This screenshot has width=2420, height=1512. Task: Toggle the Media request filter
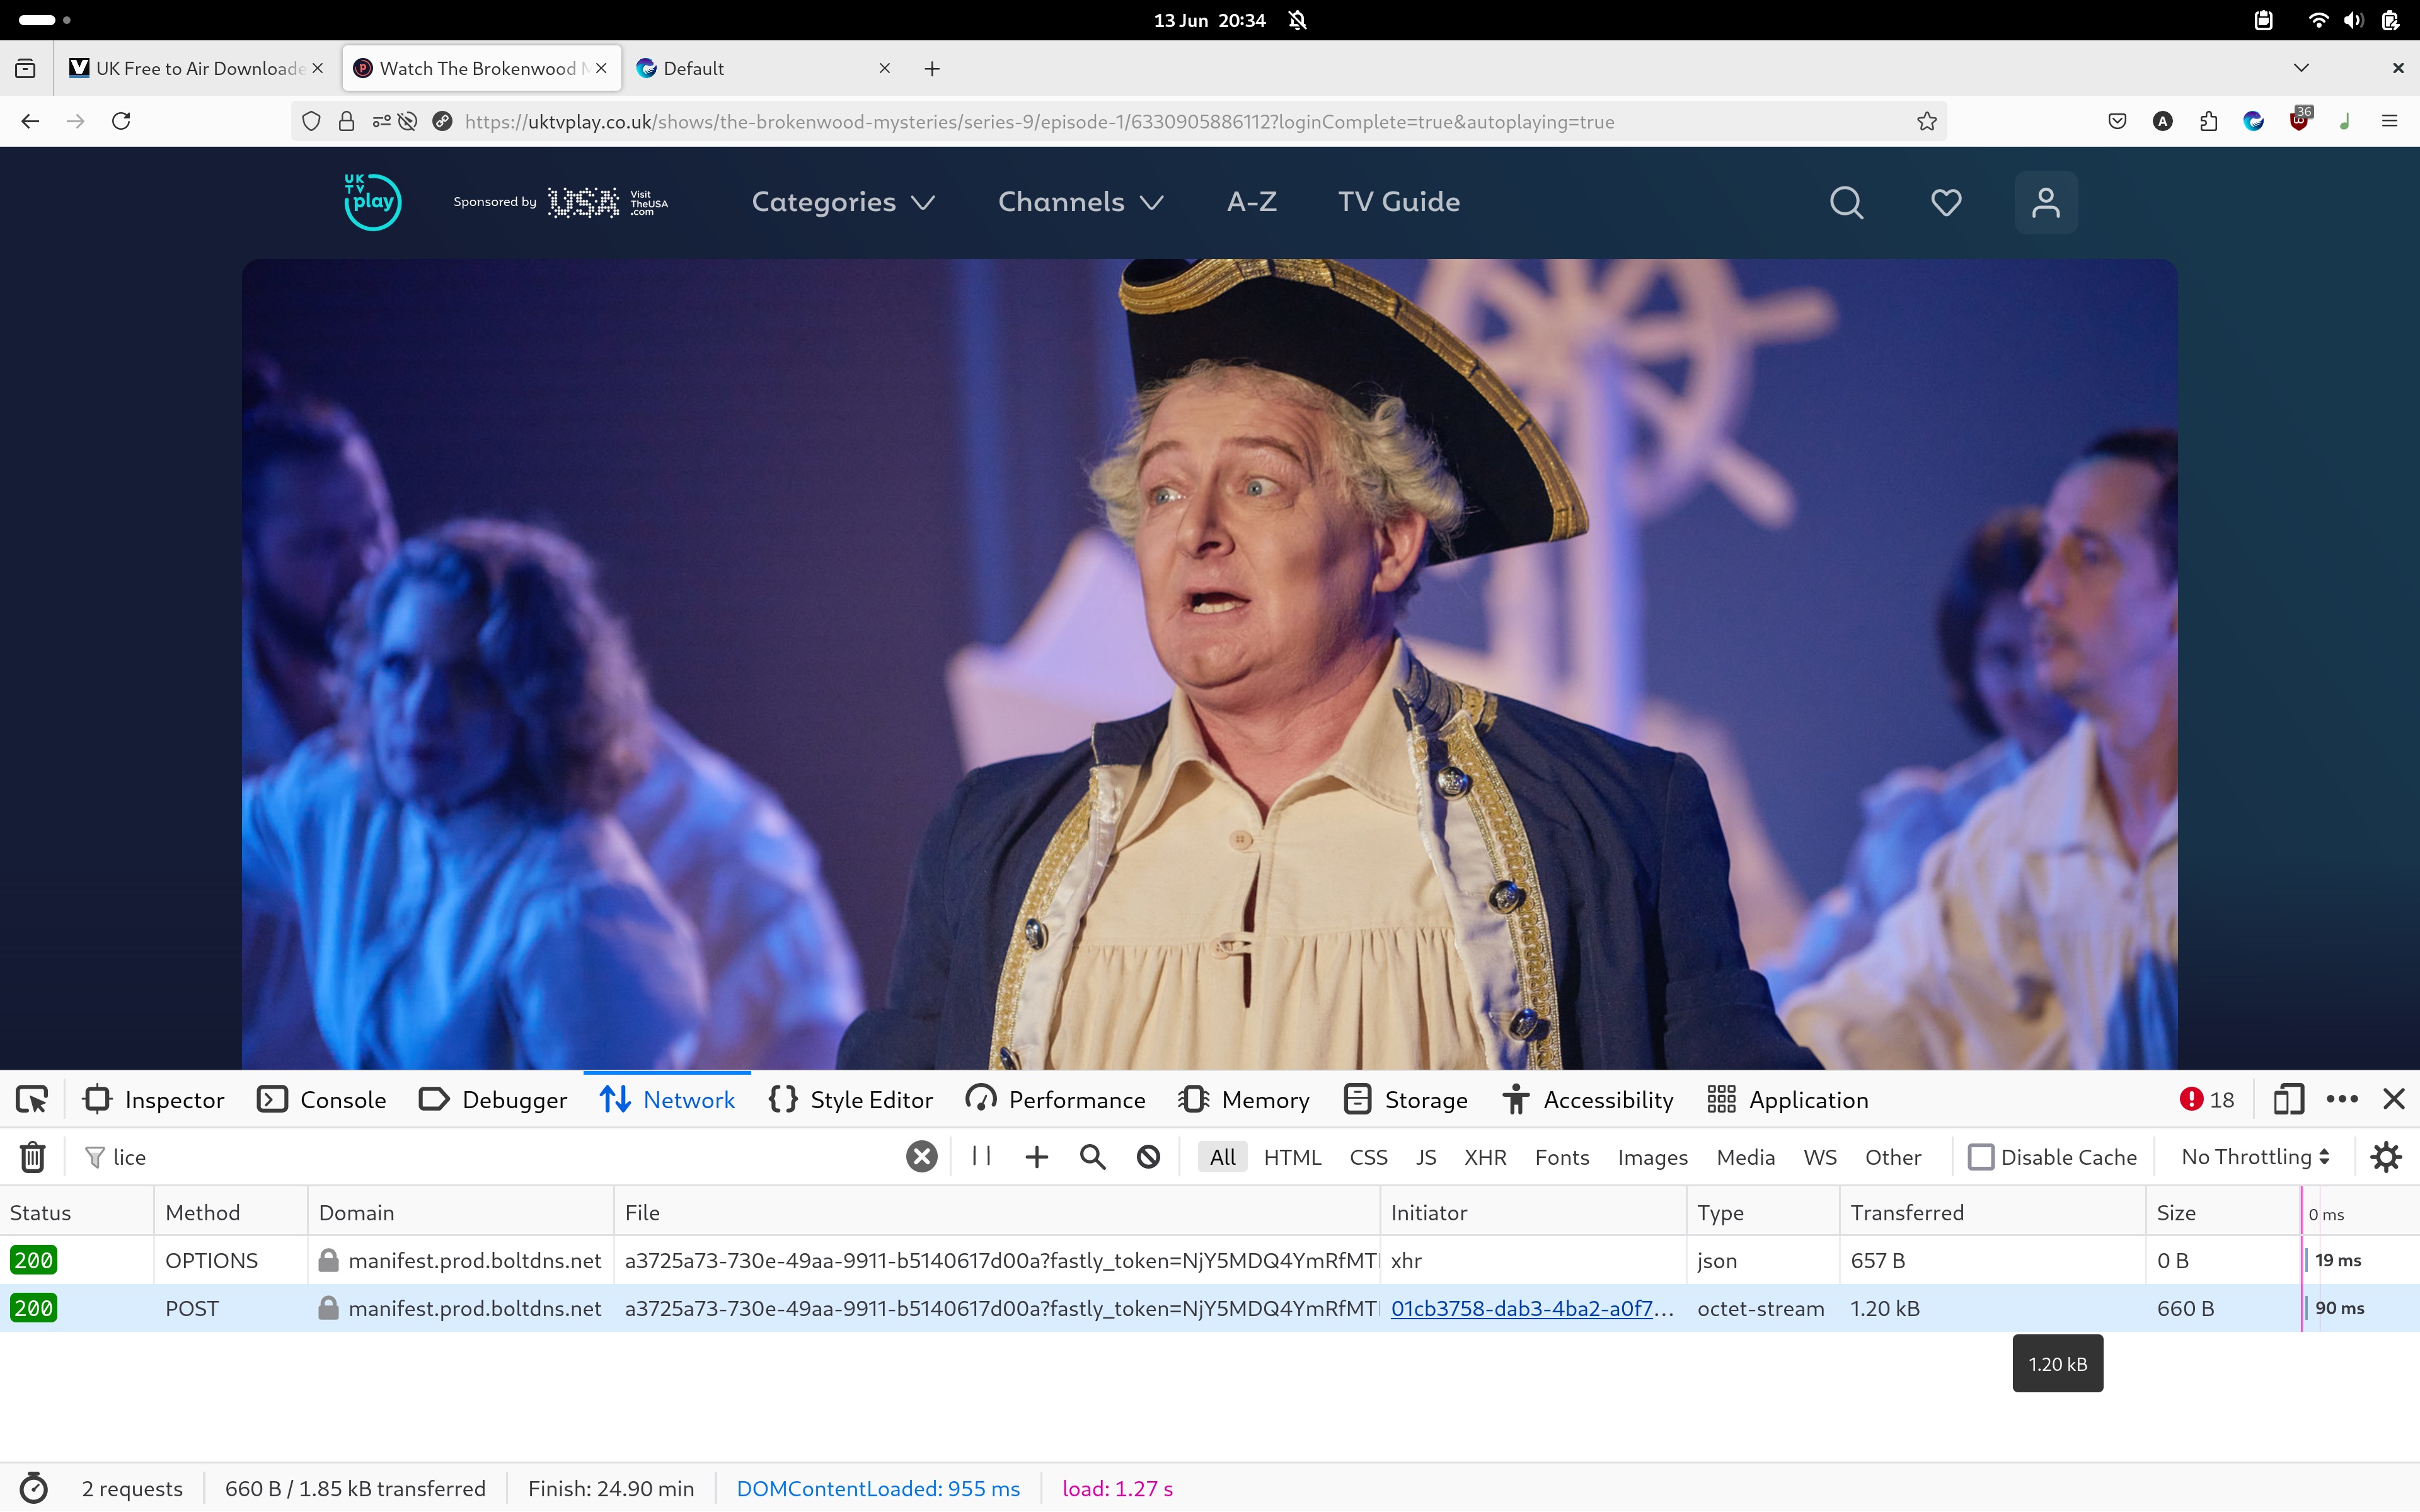pos(1745,1157)
